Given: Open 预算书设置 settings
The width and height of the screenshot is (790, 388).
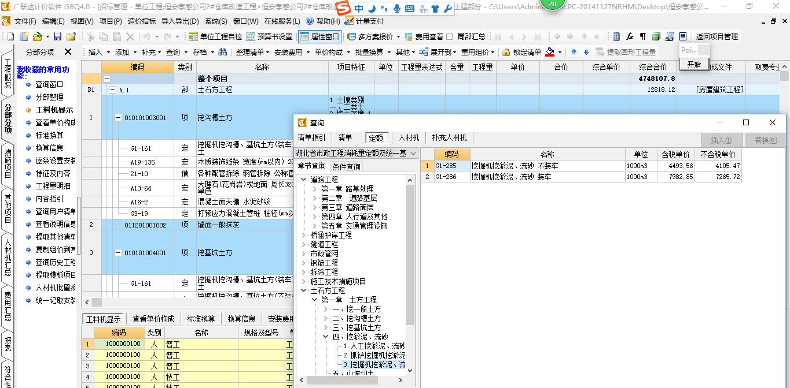Looking at the screenshot, I should click(270, 36).
